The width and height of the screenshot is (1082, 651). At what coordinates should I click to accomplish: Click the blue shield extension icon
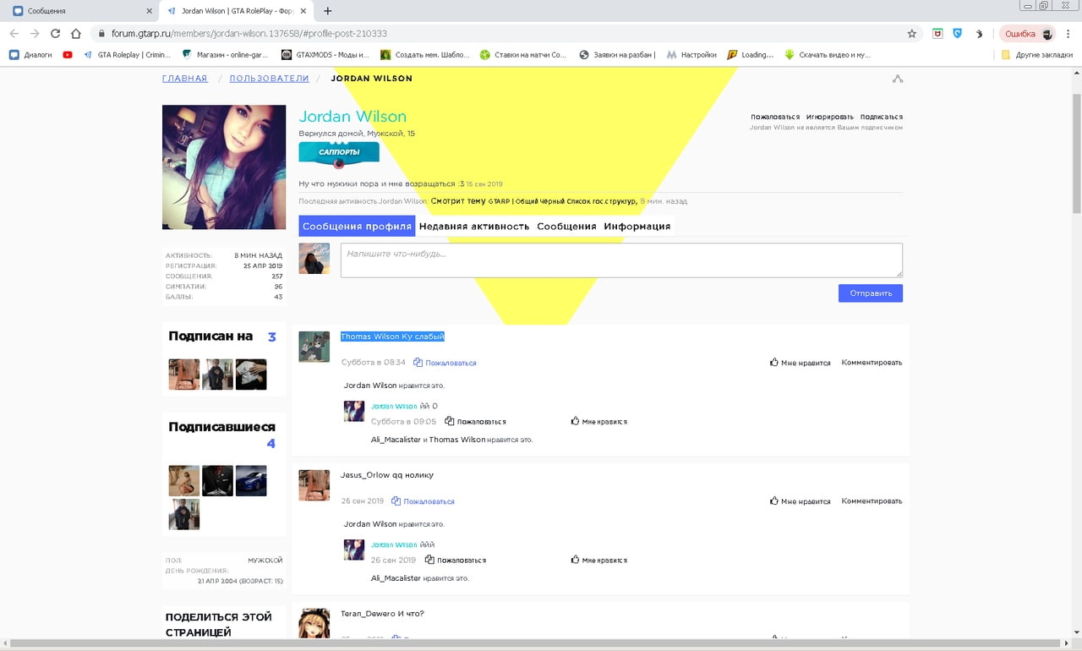(958, 34)
